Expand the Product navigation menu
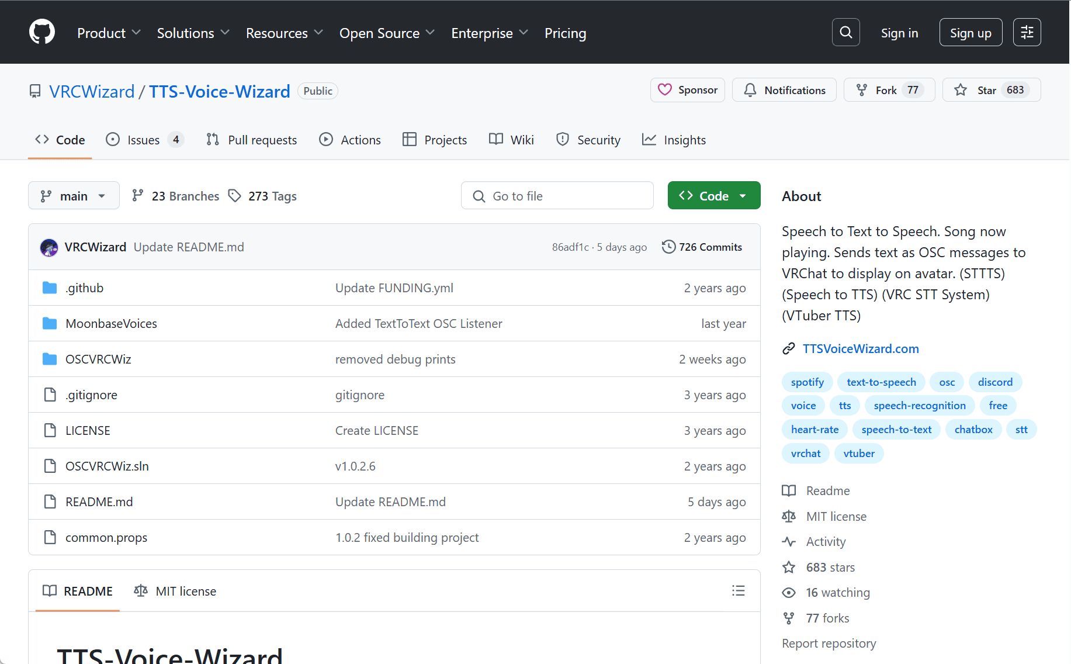 [x=109, y=33]
